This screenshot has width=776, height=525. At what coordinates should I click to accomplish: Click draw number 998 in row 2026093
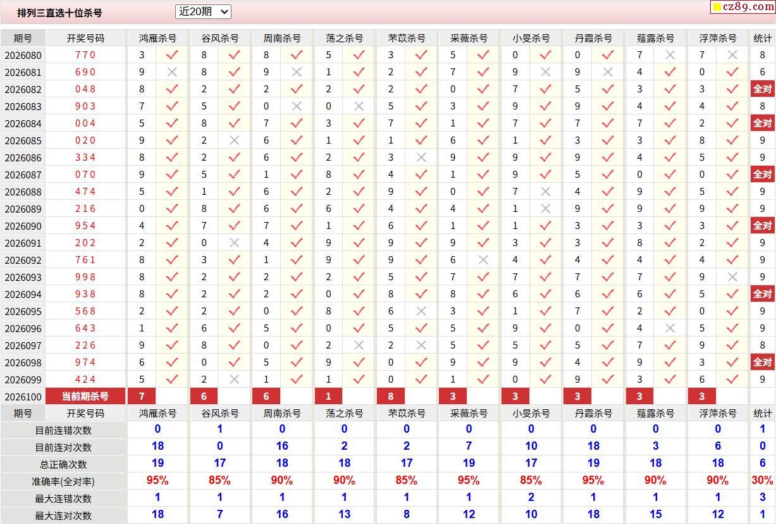85,277
